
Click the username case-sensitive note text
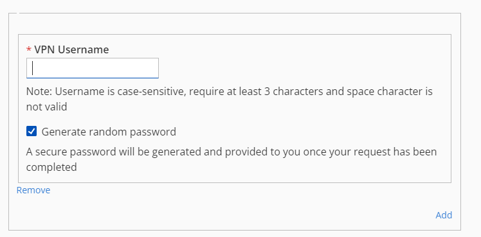[229, 100]
